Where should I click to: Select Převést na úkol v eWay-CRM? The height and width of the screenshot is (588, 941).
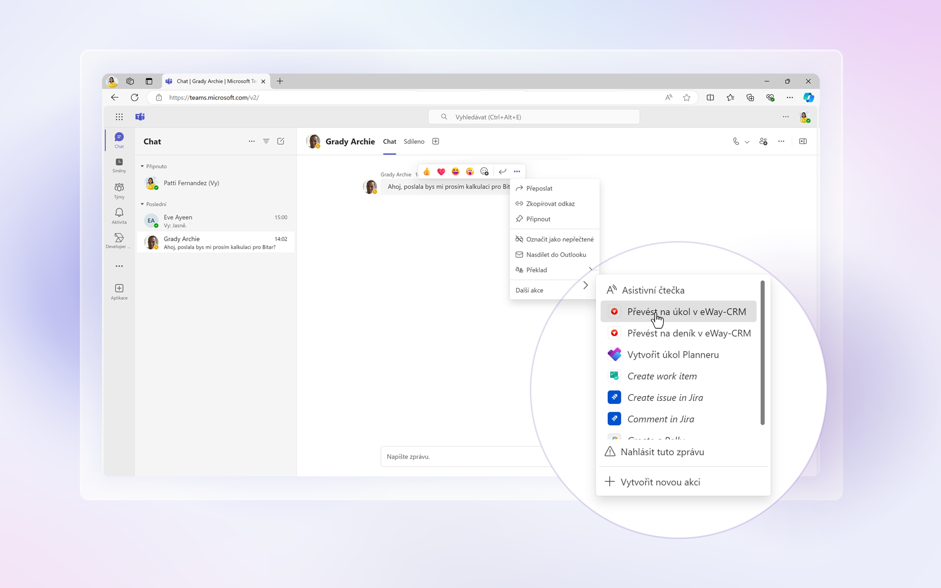pyautogui.click(x=679, y=312)
